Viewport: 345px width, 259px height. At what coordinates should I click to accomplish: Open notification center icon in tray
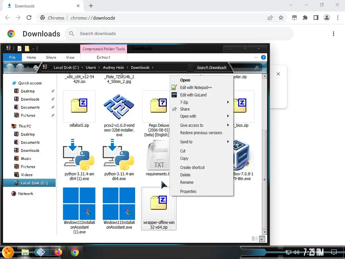pyautogui.click(x=334, y=252)
